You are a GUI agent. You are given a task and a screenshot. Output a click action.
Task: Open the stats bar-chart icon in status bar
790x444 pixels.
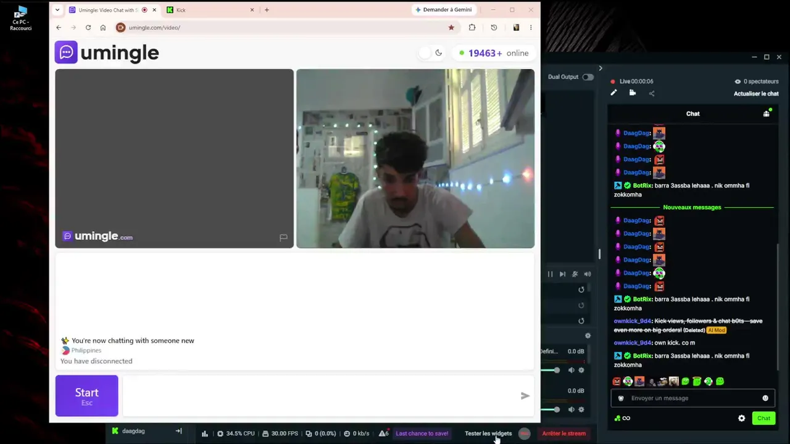click(205, 434)
